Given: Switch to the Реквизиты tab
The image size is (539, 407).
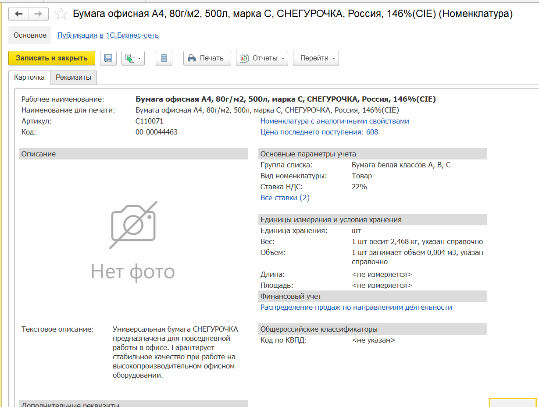Looking at the screenshot, I should tap(73, 78).
